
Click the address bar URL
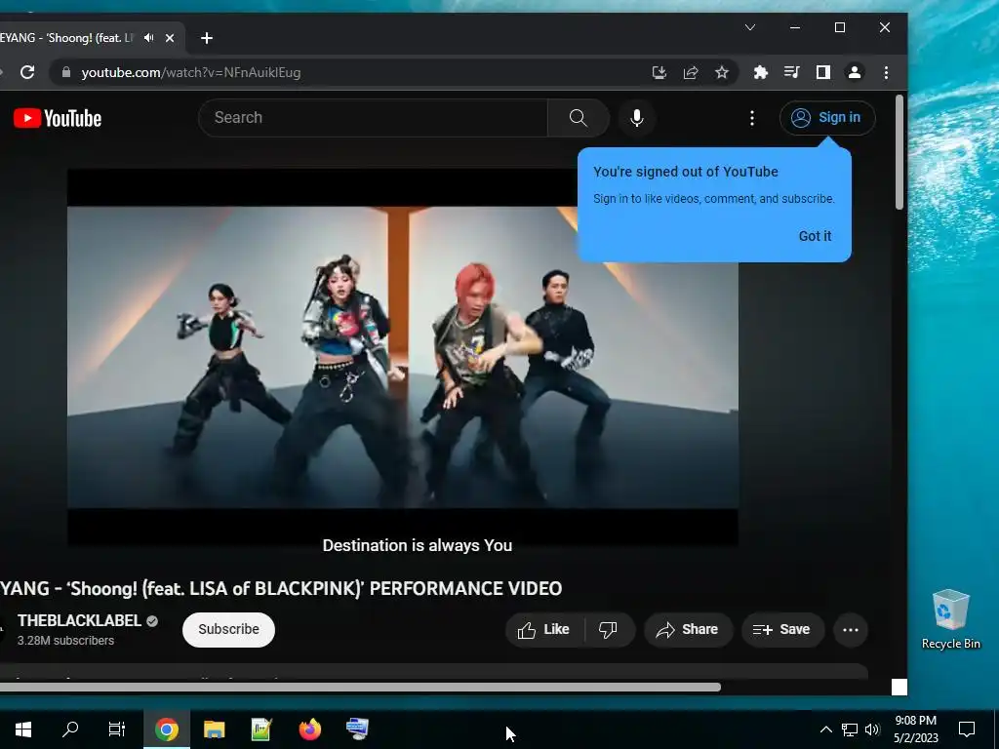click(x=191, y=72)
